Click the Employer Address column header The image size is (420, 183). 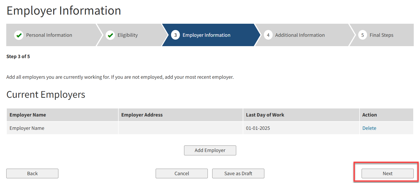click(x=142, y=115)
